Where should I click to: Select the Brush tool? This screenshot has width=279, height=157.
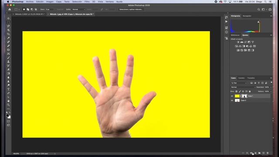(8, 58)
